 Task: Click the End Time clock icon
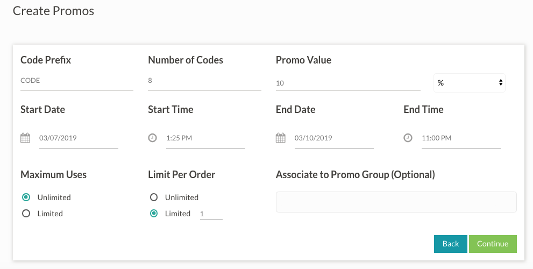tap(408, 138)
